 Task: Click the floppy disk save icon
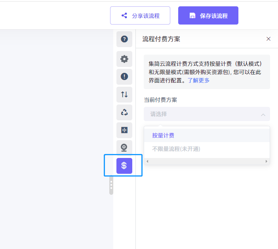[x=192, y=15]
